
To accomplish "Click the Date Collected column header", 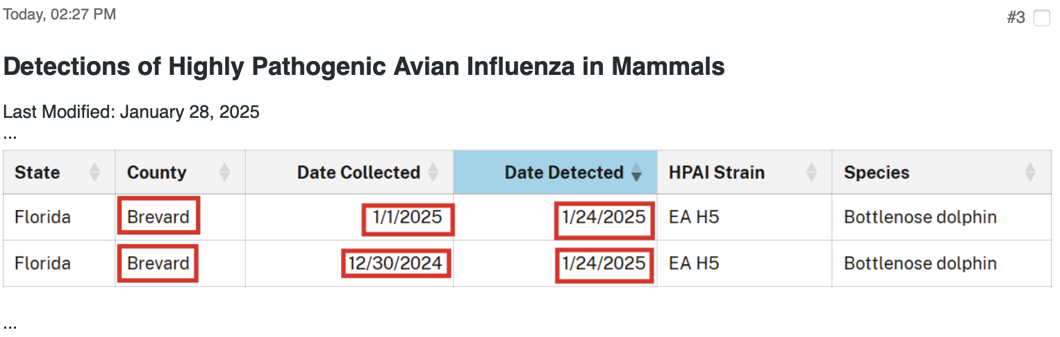I will pyautogui.click(x=349, y=172).
